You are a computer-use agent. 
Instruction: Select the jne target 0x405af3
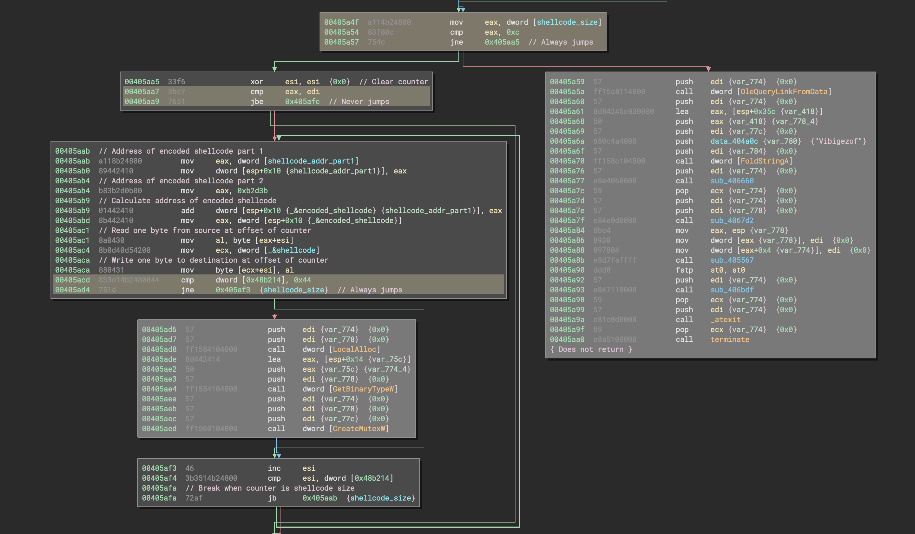233,290
